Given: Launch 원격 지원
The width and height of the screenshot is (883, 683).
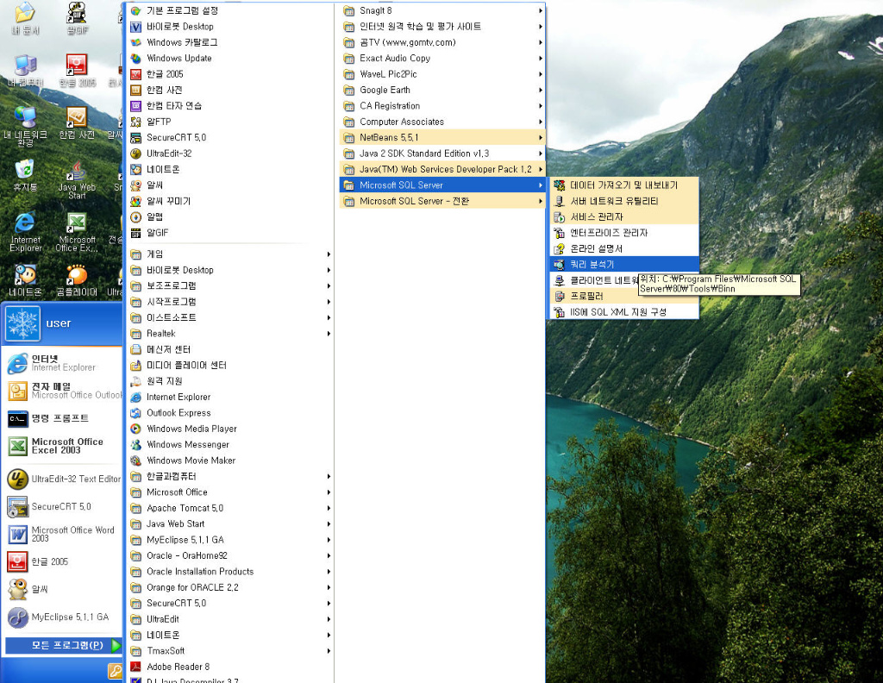Looking at the screenshot, I should [229, 381].
